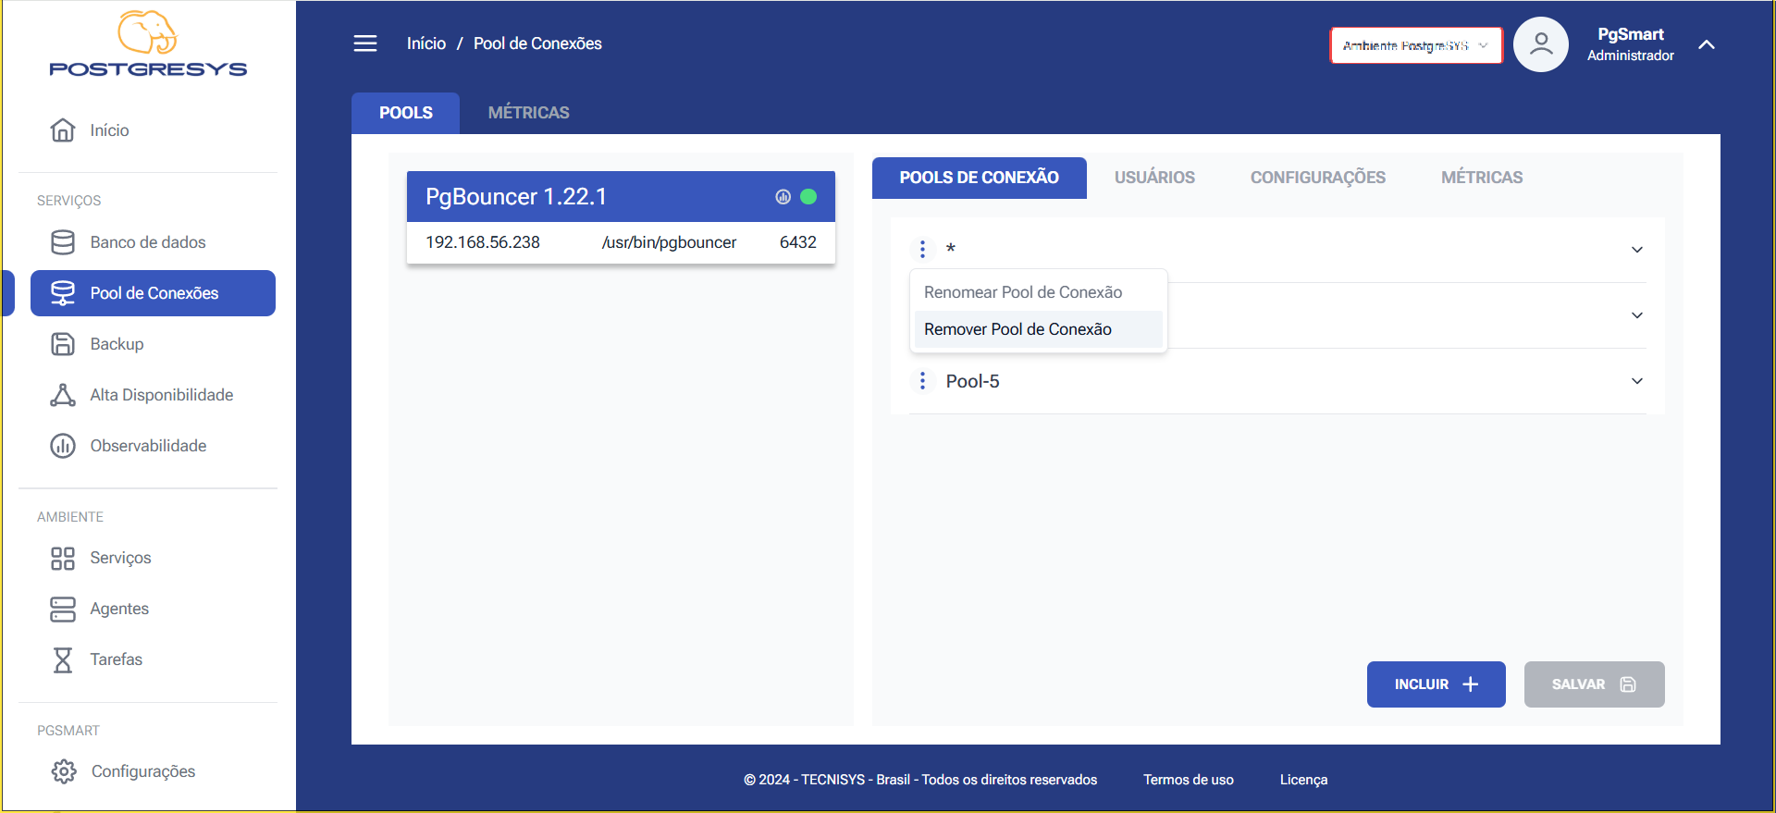
Task: Choose Remover Pool de Conexão
Action: point(1039,329)
